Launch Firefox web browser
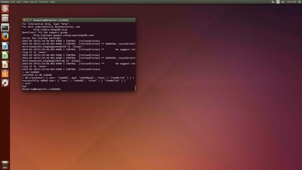302x170 pixels. (5, 37)
